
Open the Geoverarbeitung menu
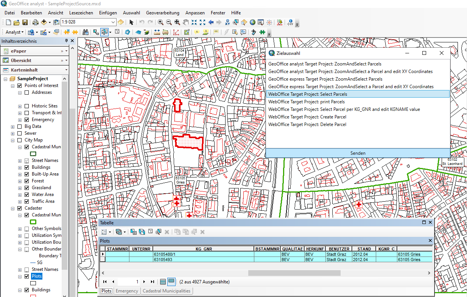[162, 13]
